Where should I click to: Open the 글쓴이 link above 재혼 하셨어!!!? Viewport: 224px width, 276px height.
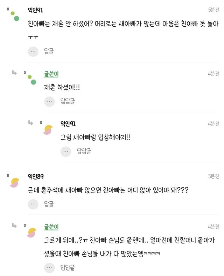pos(51,74)
